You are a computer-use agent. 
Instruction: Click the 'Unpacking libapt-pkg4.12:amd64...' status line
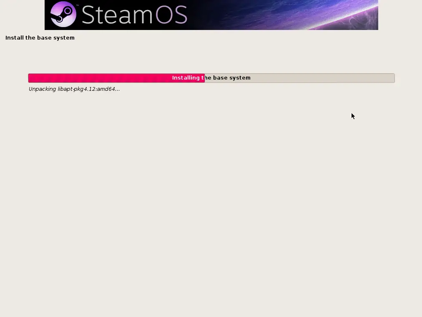point(74,89)
